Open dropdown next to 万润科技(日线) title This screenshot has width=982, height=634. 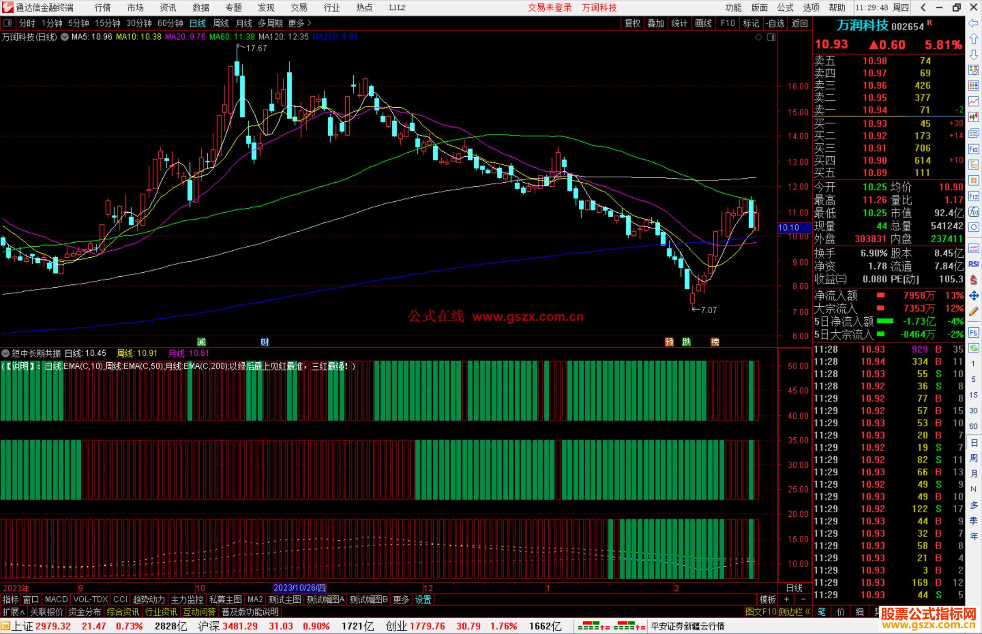coord(65,37)
